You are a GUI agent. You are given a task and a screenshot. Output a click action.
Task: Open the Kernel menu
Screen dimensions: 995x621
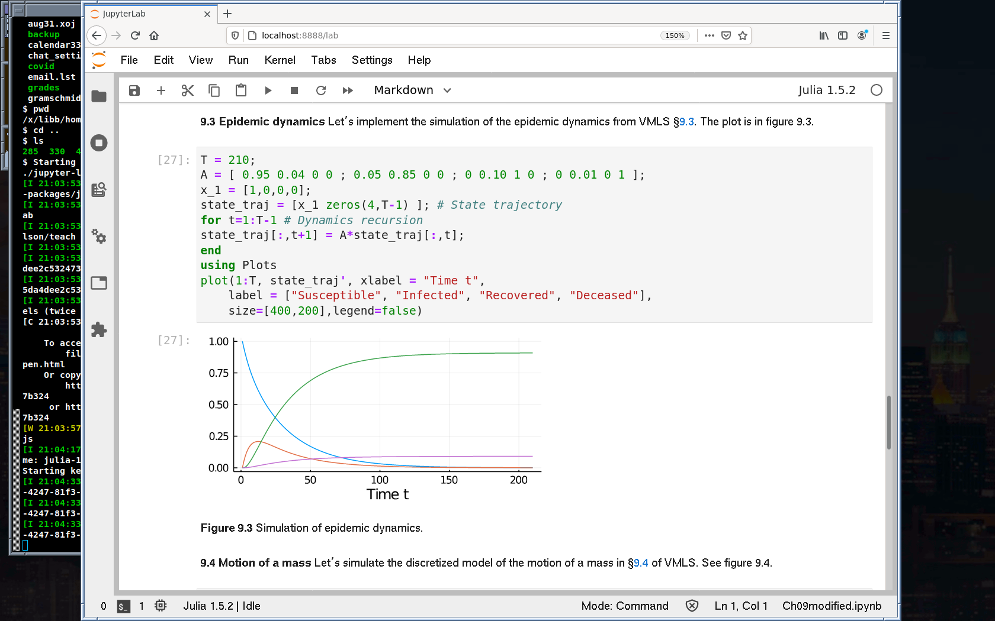tap(280, 60)
